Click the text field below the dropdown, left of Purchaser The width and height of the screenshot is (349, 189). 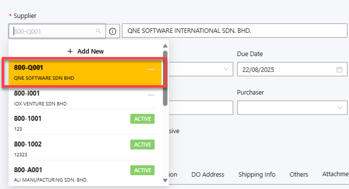tap(201, 108)
